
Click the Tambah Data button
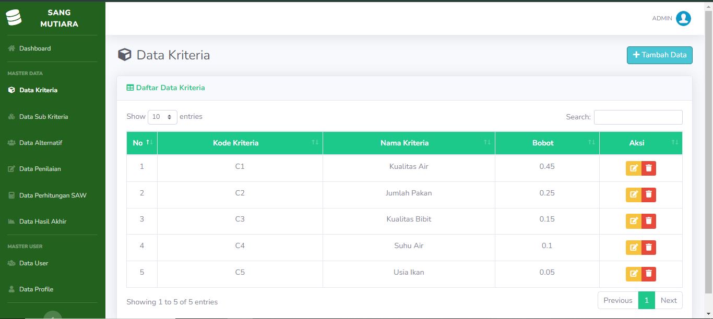[660, 55]
